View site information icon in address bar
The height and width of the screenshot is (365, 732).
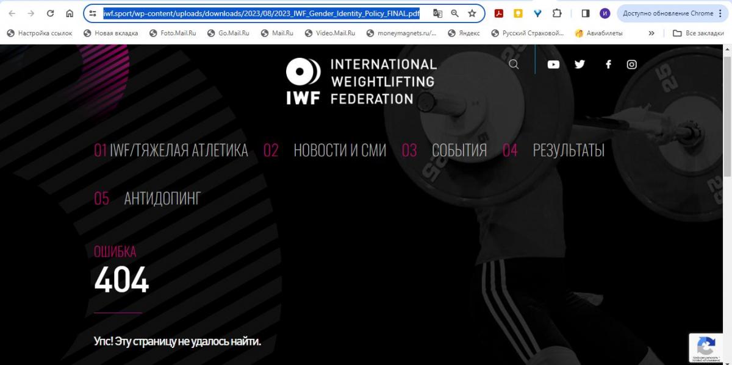(93, 13)
